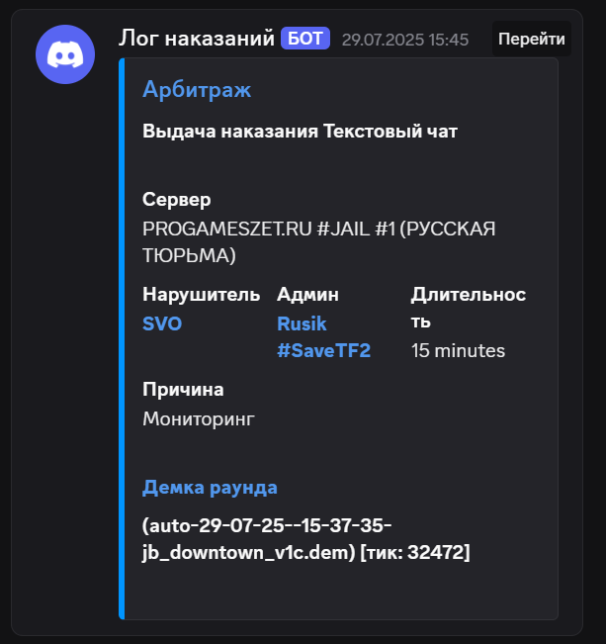Open the 'Демка раунда' demo link

coord(210,488)
